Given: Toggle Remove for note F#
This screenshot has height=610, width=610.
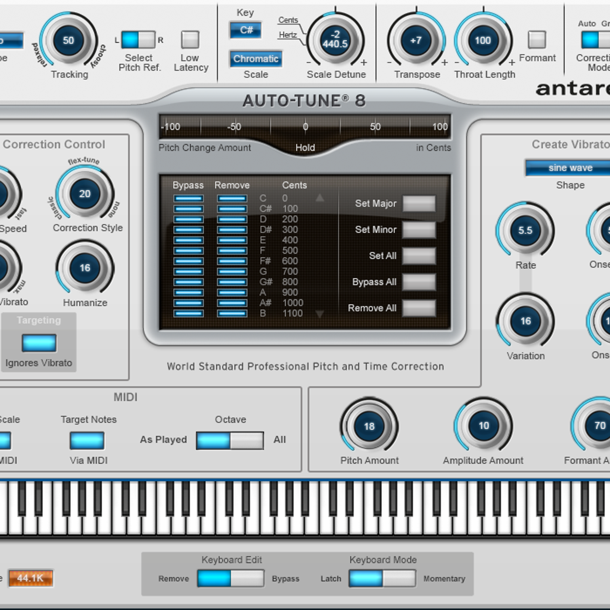Looking at the screenshot, I should click(x=232, y=261).
